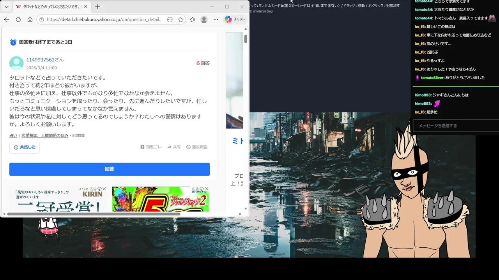Click the vertical scrollbar thumb of the page
499x280 pixels.
[246, 39]
